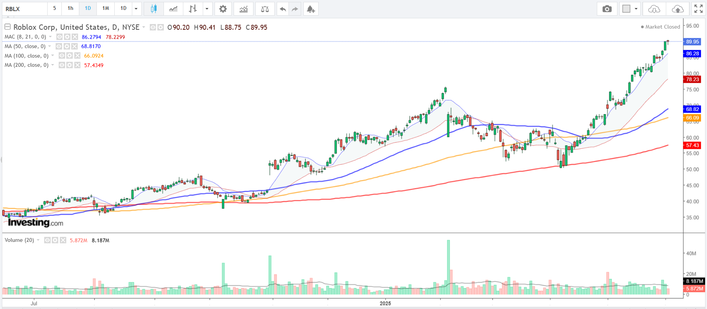Select 5 minute interval
This screenshot has width=707, height=309.
point(55,8)
